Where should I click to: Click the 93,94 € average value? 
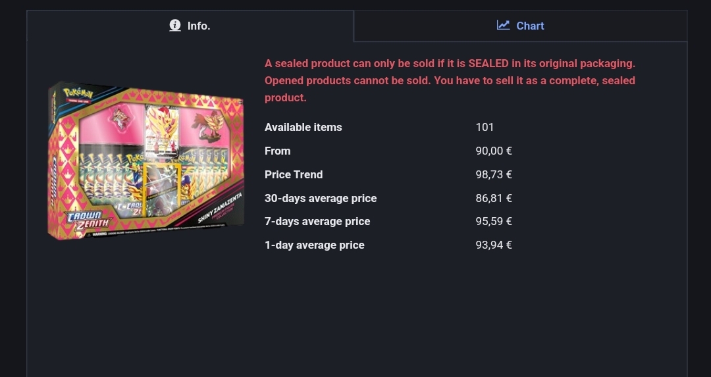pos(494,245)
